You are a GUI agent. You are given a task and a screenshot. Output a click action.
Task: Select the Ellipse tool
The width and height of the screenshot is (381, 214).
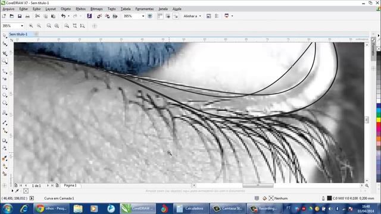click(x=4, y=95)
